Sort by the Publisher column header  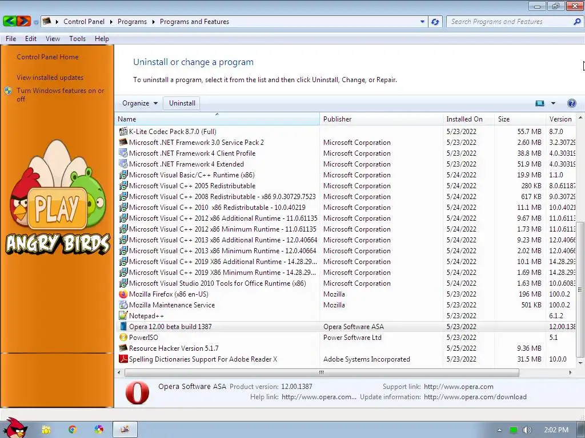pos(381,119)
